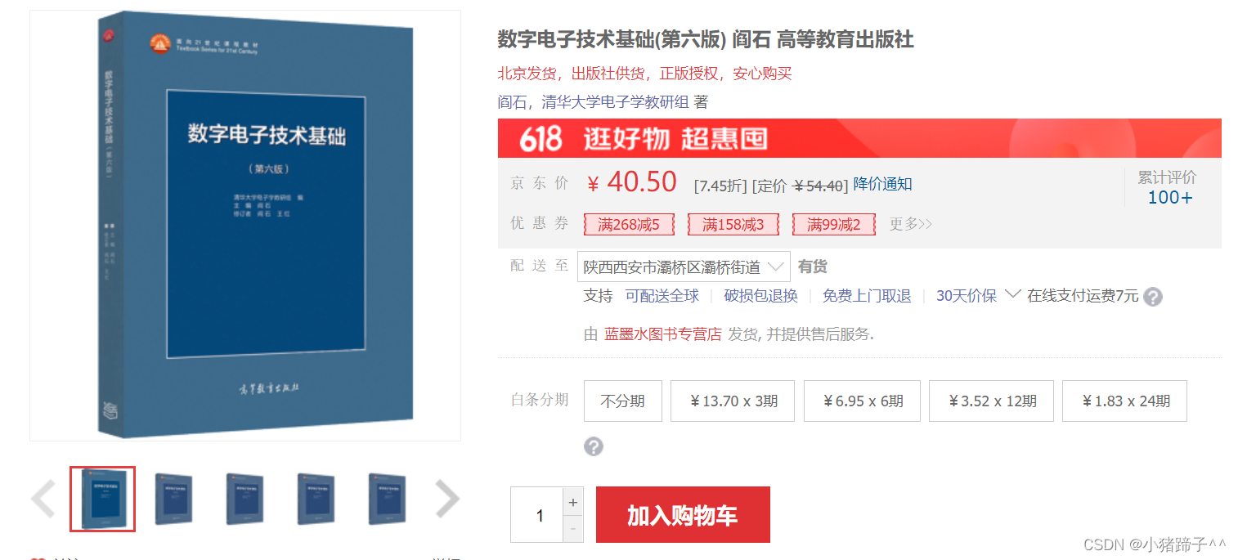
Task: Decrease quantity with the minus button
Action: (573, 529)
